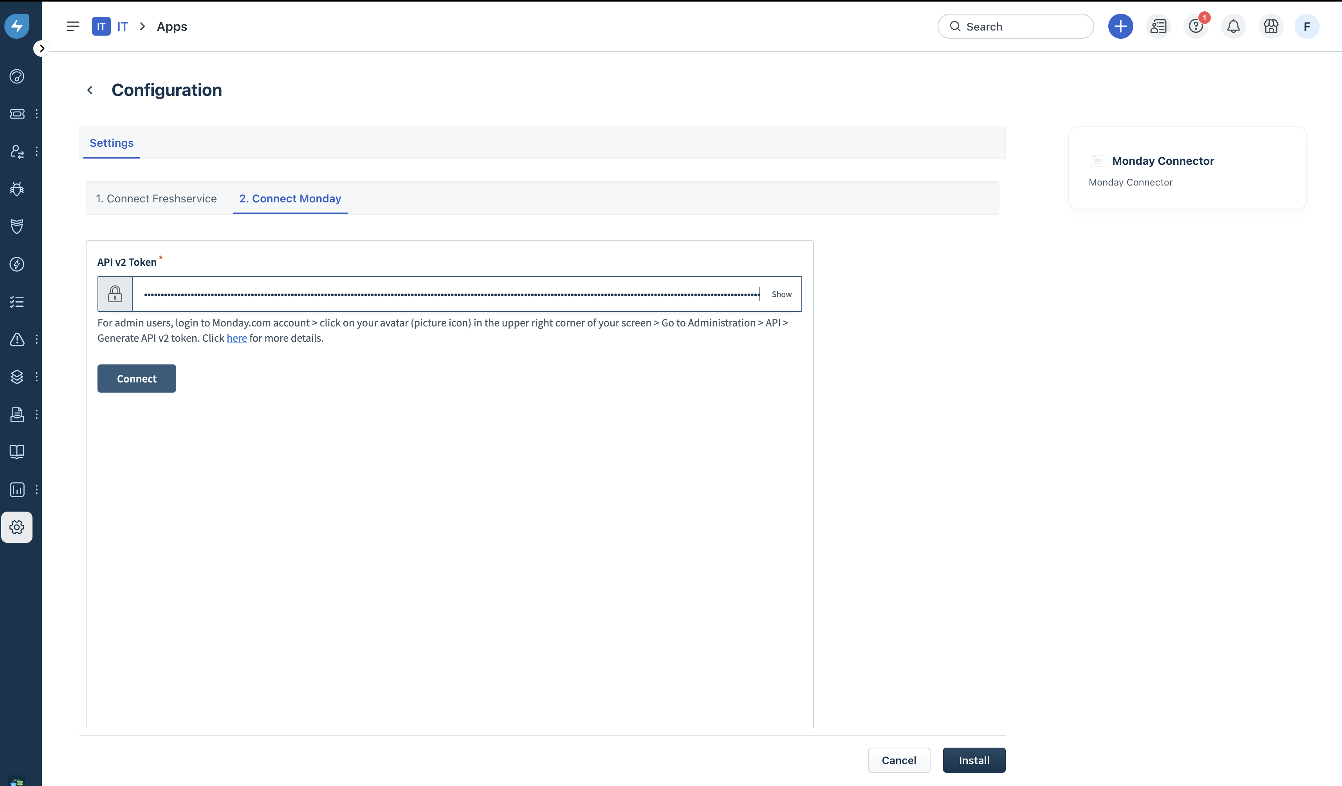This screenshot has width=1342, height=786.
Task: Open the dashboard gauge icon in sidebar
Action: 17,76
